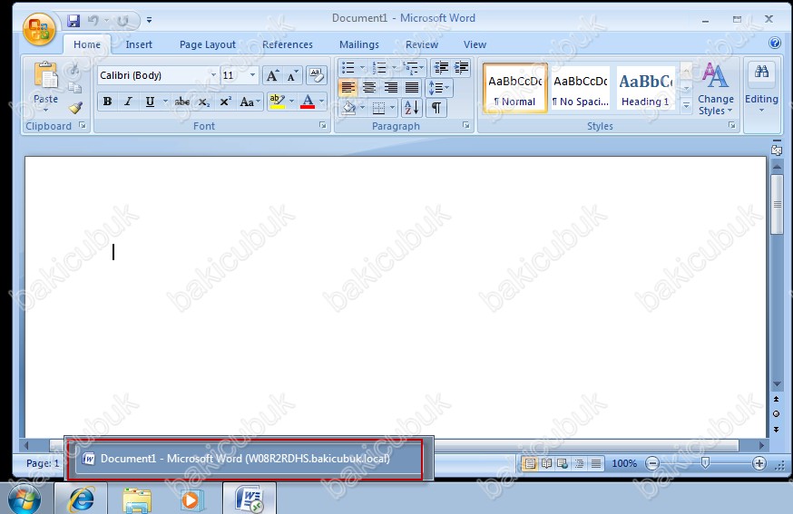This screenshot has width=793, height=514.
Task: Justify the paragraph text
Action: coord(412,88)
